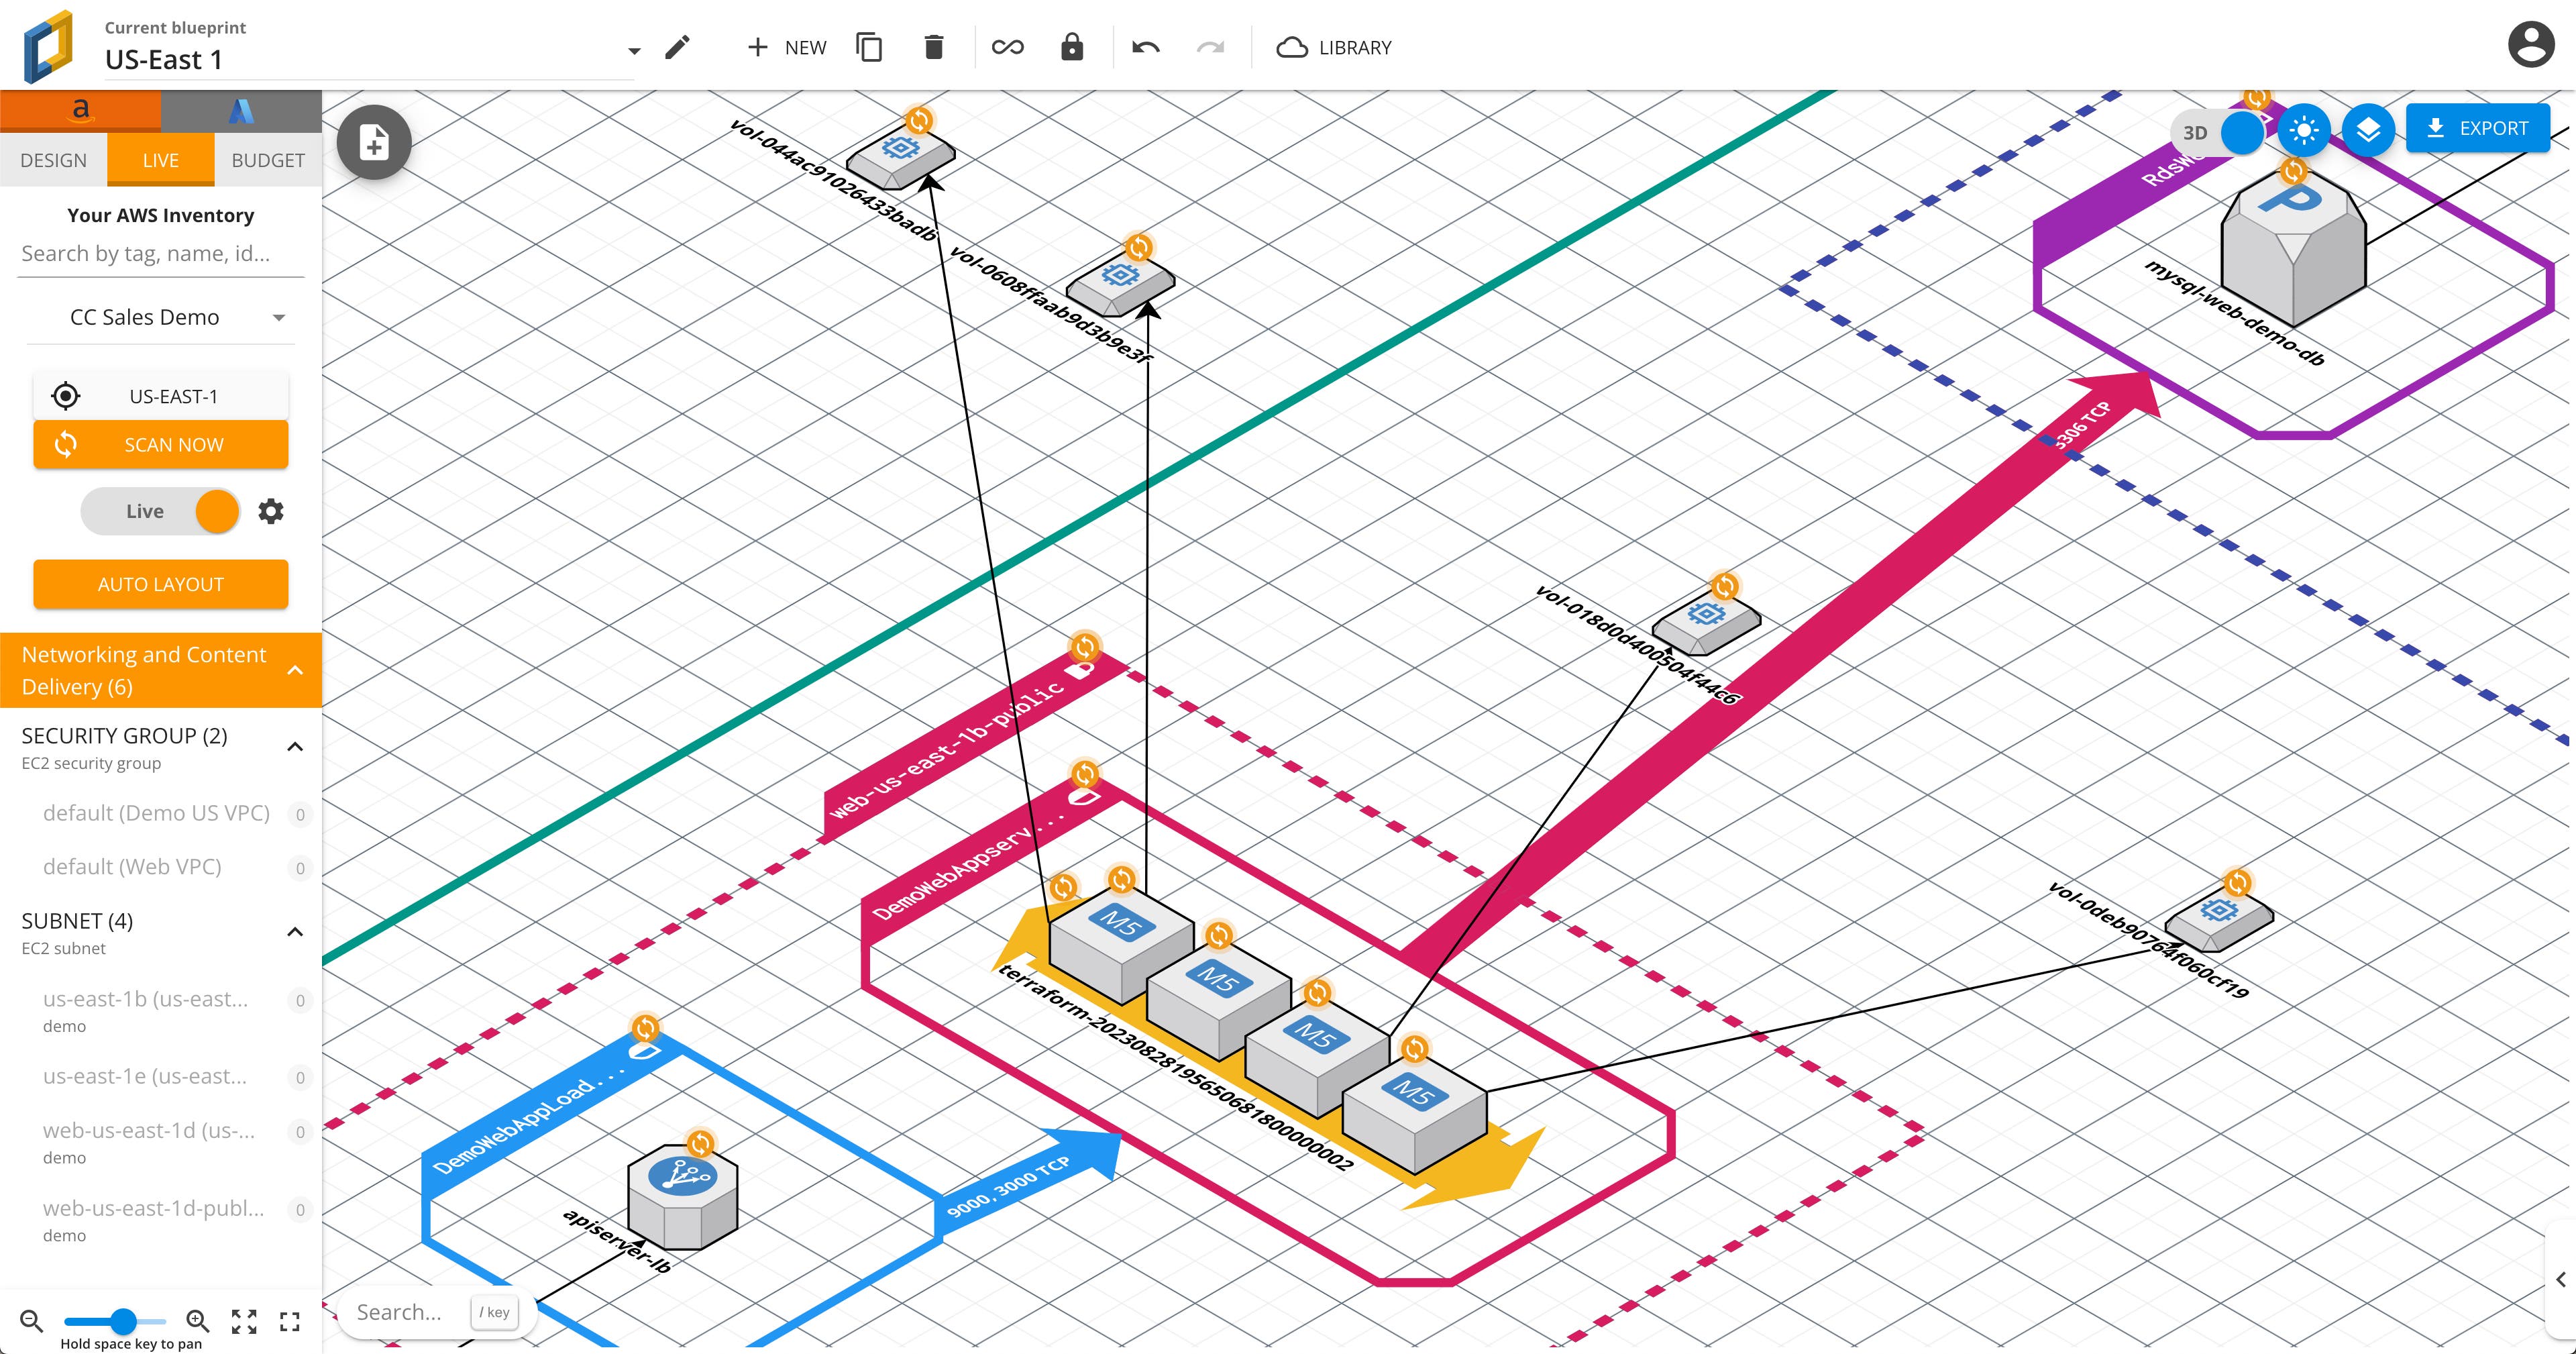Open the cloud Library
This screenshot has height=1354, width=2576.
[x=1335, y=46]
